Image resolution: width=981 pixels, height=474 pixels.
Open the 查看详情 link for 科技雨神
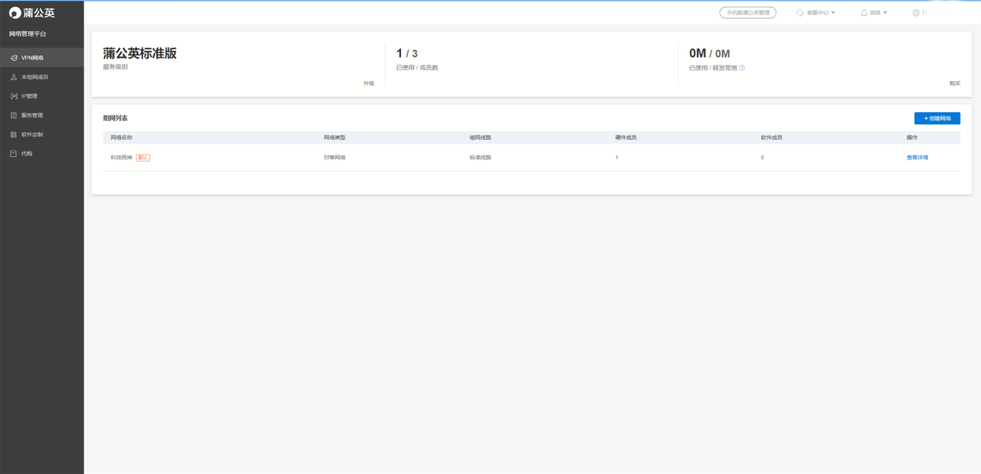[917, 158]
